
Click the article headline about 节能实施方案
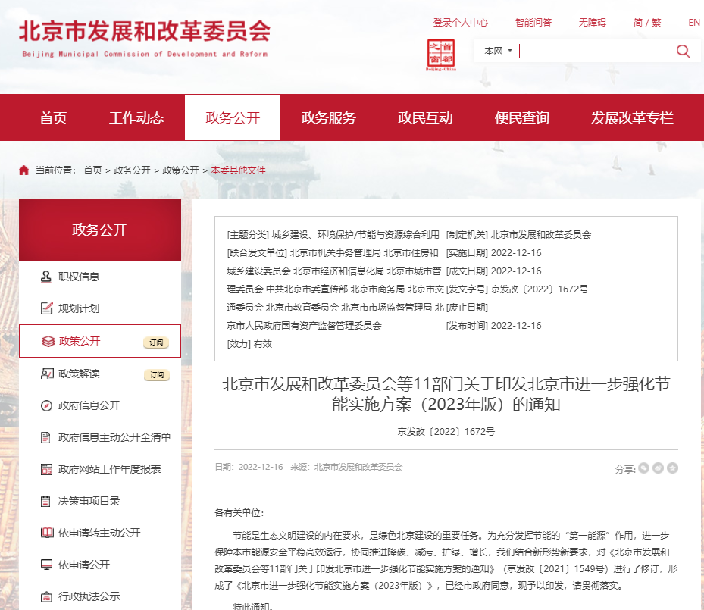446,394
